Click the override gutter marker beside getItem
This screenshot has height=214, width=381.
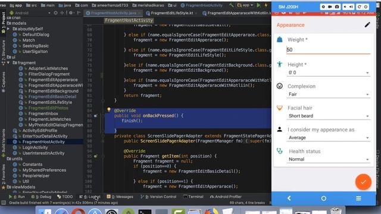95,156
